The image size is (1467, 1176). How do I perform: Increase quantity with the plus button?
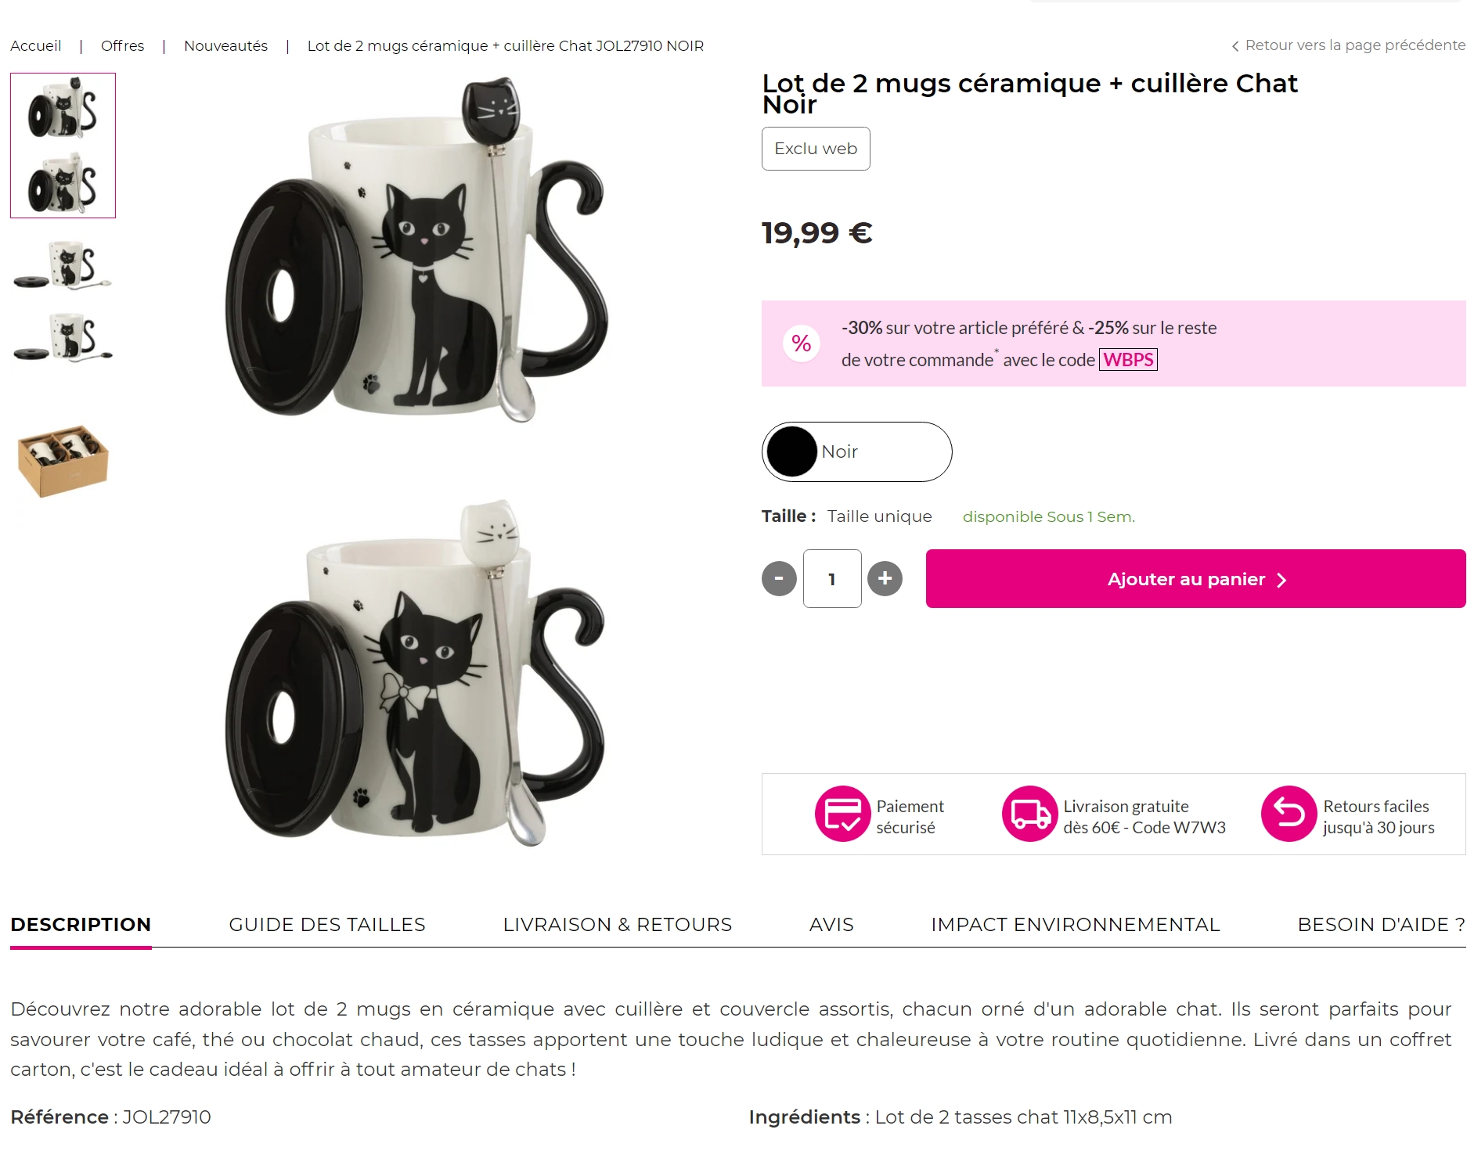pos(885,579)
